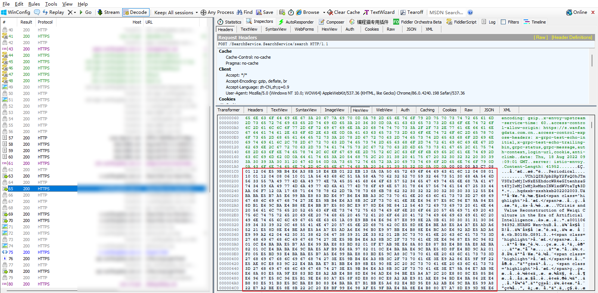The height and width of the screenshot is (293, 598).
Task: Click the Online status indicator
Action: coord(577,12)
